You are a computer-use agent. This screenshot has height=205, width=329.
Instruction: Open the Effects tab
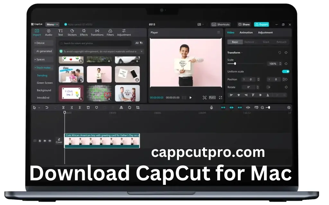click(84, 32)
